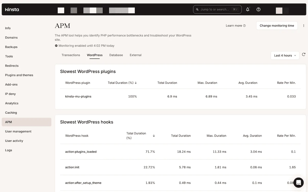
Task: Click the Change monitoring time button
Action: [277, 26]
